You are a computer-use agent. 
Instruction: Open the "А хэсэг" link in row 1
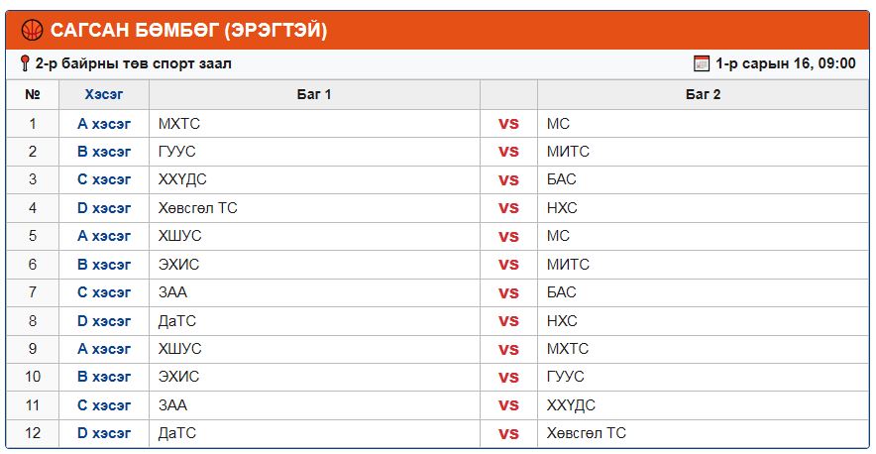point(104,124)
